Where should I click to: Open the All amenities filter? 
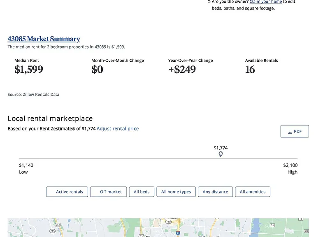[x=253, y=192]
